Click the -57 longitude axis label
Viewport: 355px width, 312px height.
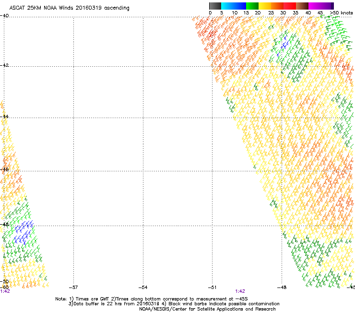pyautogui.click(x=73, y=288)
